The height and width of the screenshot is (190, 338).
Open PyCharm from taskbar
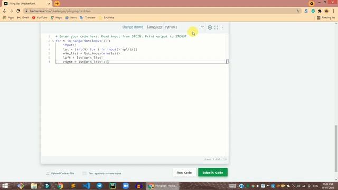(112, 186)
